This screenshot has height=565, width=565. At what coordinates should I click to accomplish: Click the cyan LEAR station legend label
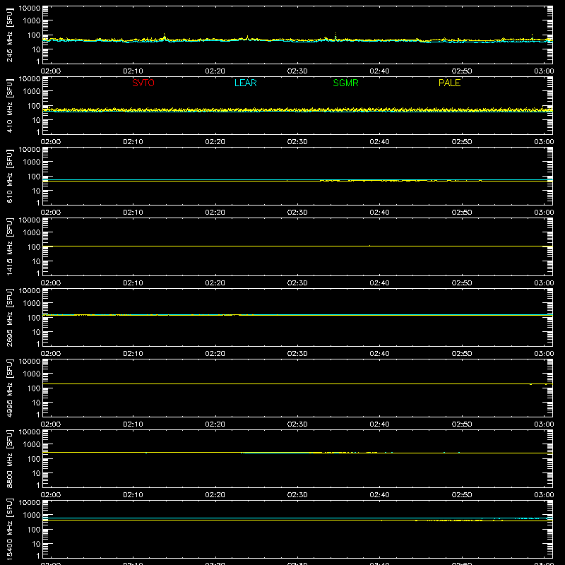point(245,83)
